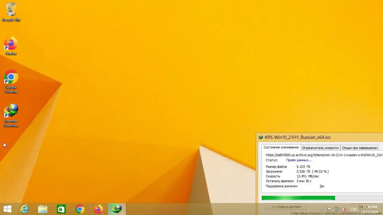The image size is (383, 215).
Task: Open the Action Center flag icon
Action: click(x=329, y=209)
